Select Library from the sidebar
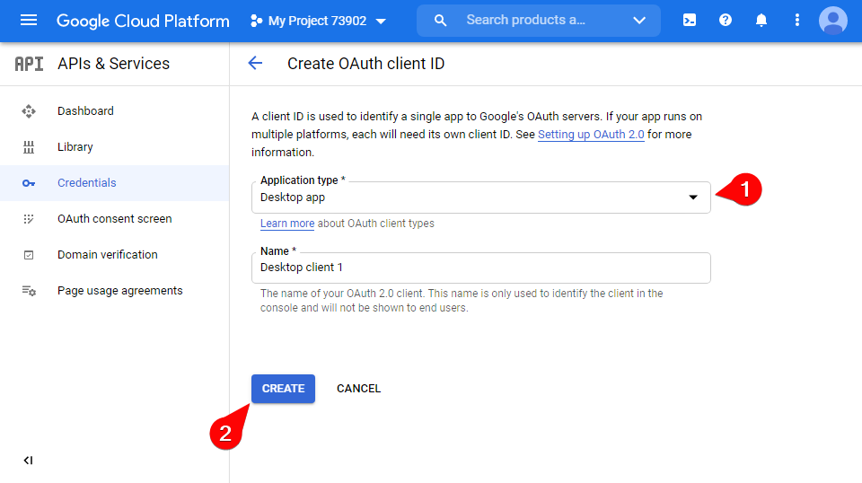This screenshot has height=483, width=862. click(75, 147)
